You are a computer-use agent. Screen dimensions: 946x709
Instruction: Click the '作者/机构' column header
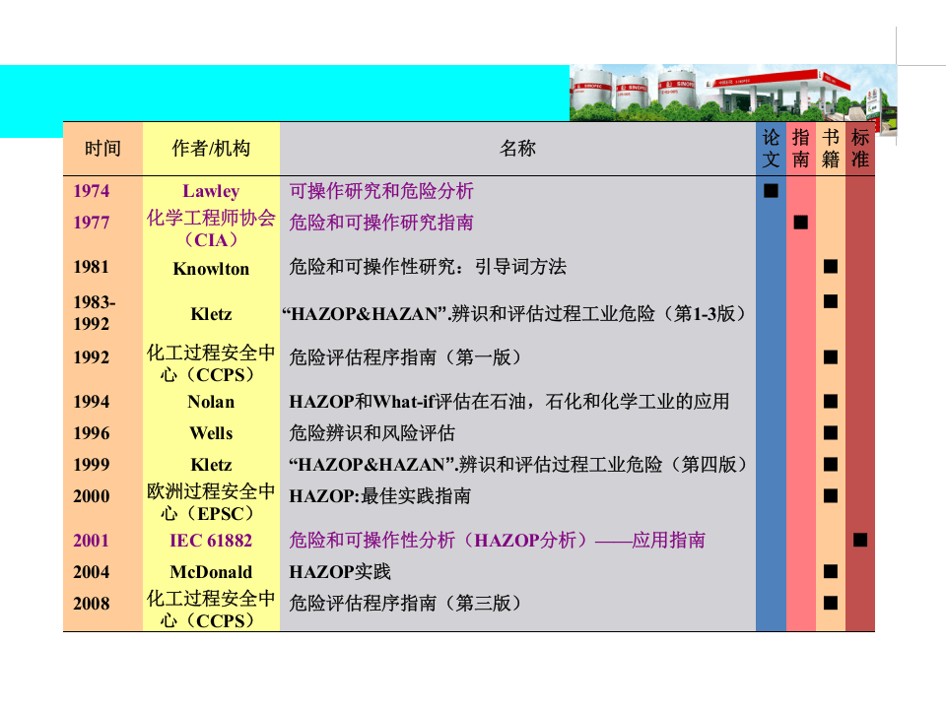click(211, 149)
